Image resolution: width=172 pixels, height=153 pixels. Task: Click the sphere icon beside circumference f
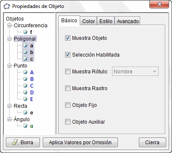[x=25, y=32]
